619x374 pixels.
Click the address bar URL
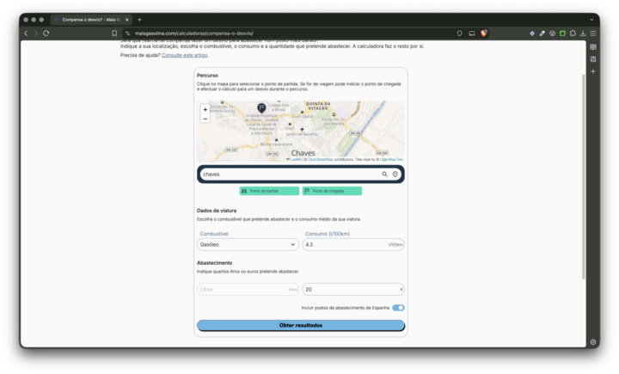[x=193, y=34]
